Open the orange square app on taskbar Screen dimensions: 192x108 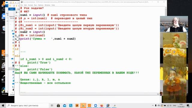pos(89,105)
